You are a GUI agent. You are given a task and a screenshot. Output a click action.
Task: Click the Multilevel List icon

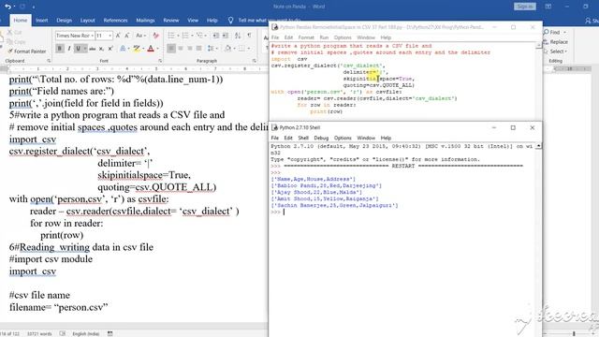click(199, 36)
